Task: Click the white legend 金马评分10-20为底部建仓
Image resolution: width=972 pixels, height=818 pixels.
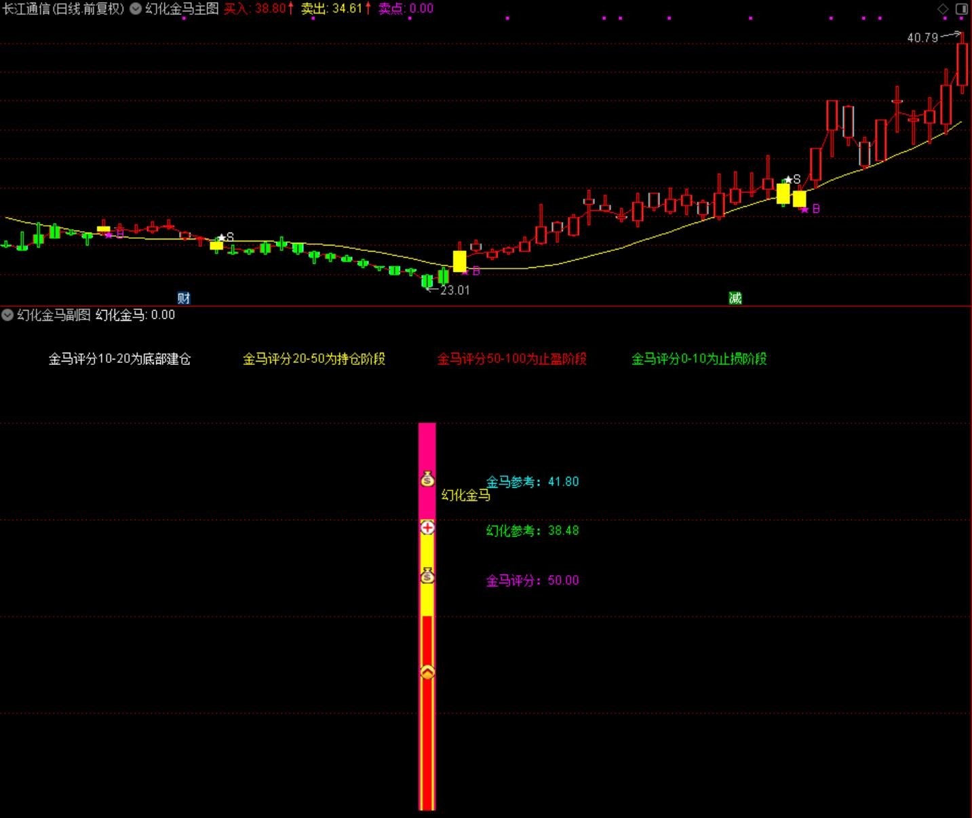Action: pyautogui.click(x=119, y=359)
